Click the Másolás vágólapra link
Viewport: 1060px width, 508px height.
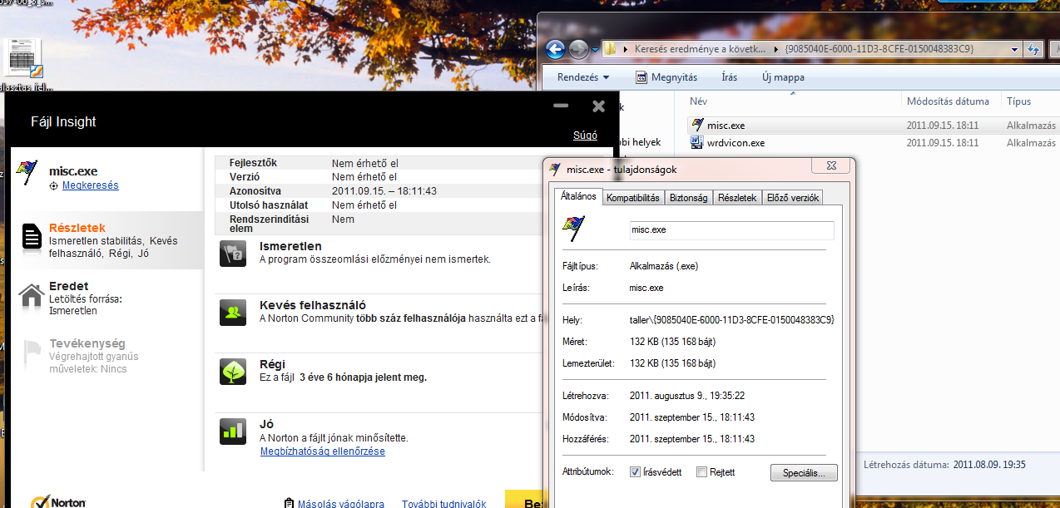click(x=340, y=503)
